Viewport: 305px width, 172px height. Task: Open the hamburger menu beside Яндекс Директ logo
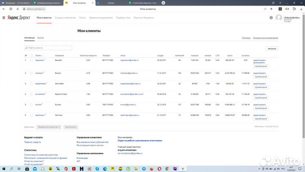click(x=4, y=18)
